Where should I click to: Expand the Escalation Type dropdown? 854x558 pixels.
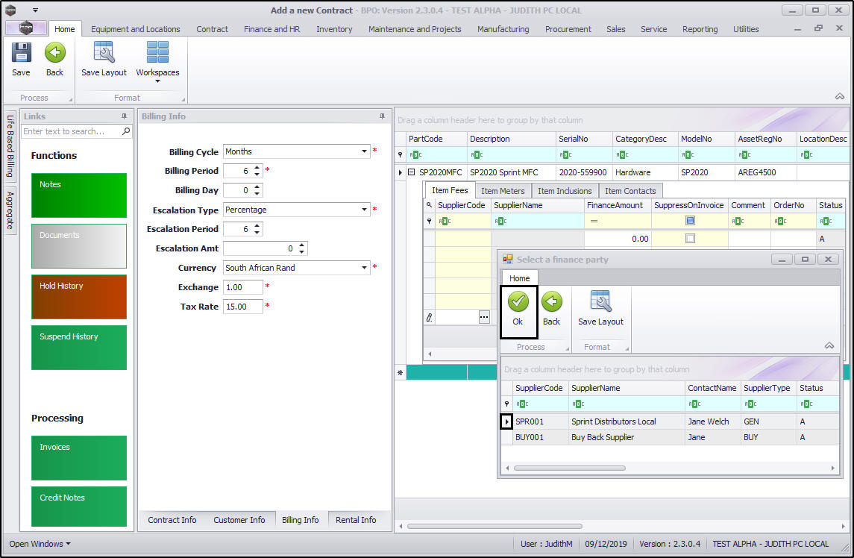(365, 210)
